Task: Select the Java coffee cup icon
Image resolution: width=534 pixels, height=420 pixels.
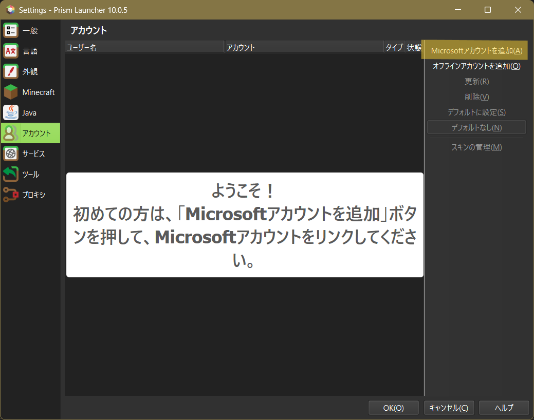Action: pos(11,113)
